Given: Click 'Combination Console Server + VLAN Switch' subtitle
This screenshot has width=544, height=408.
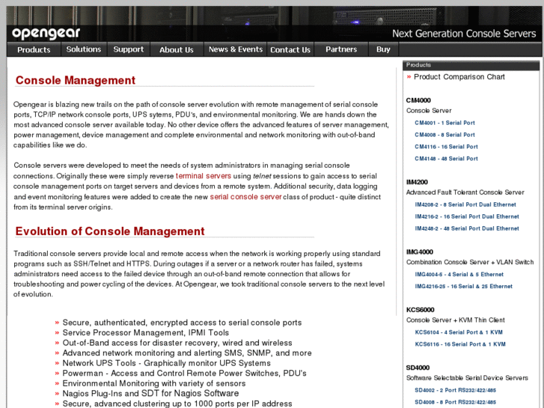Looking at the screenshot, I should point(470,262).
